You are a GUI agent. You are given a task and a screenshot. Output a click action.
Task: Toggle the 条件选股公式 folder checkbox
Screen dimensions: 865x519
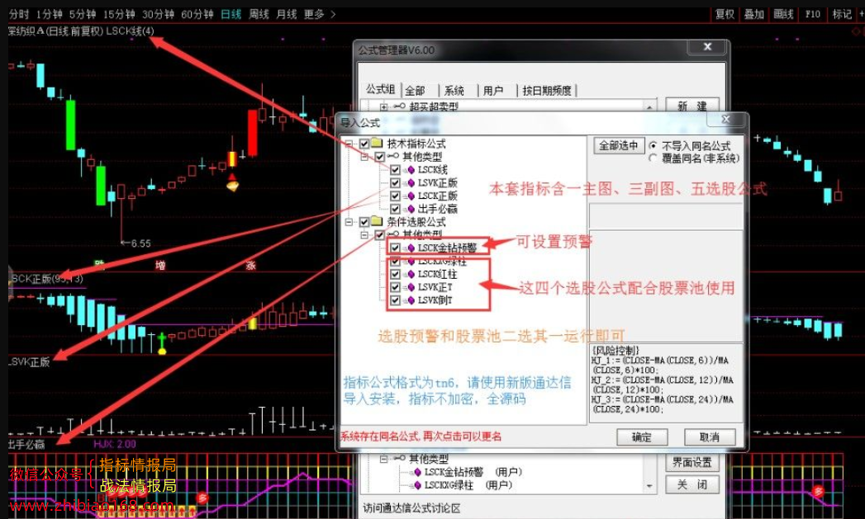(364, 222)
